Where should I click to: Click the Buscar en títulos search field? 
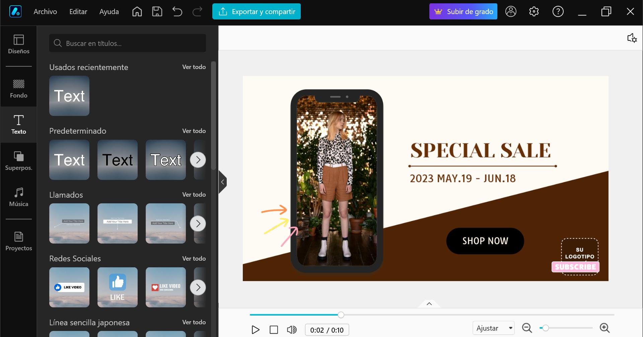(x=127, y=43)
